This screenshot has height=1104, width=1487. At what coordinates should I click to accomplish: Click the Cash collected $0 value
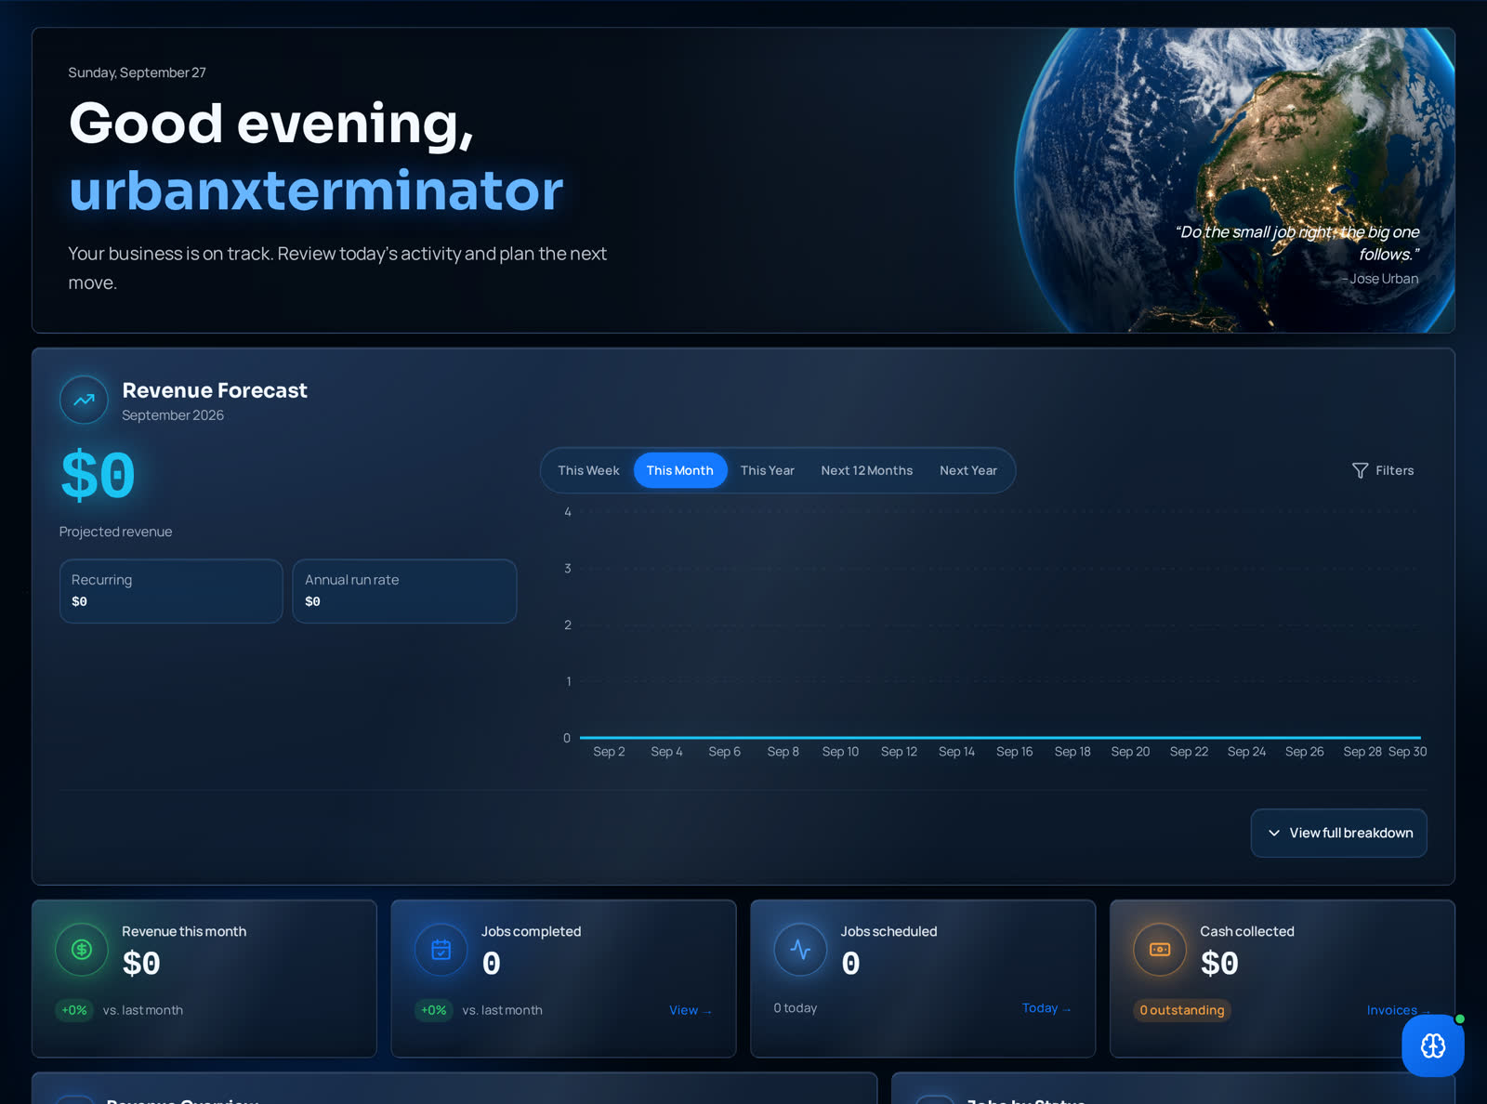pyautogui.click(x=1219, y=964)
